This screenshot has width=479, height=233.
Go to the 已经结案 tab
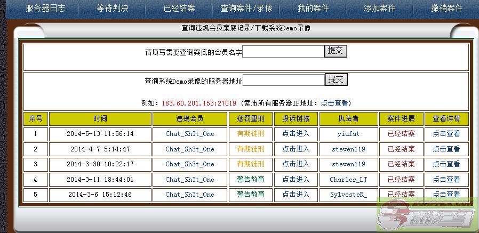tap(179, 9)
